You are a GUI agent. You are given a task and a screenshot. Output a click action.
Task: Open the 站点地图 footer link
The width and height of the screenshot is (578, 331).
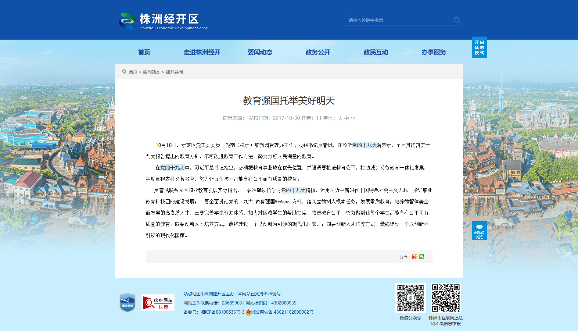point(192,294)
